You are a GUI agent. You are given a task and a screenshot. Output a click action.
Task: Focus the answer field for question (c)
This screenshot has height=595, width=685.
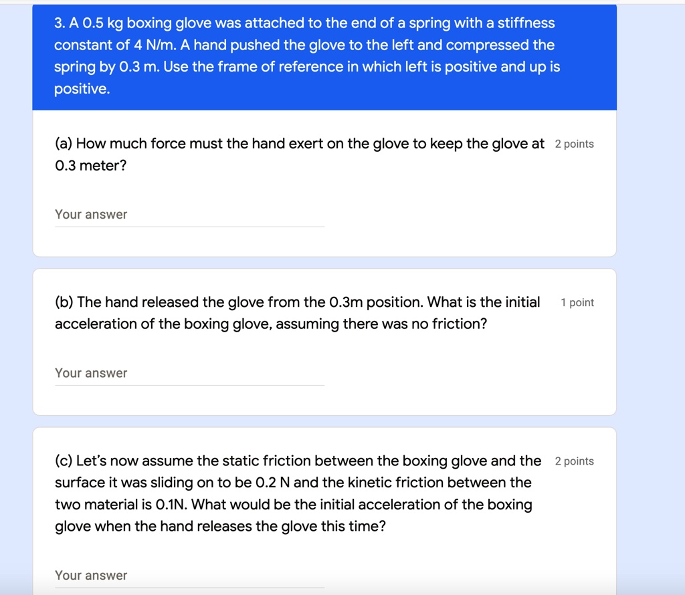pyautogui.click(x=189, y=576)
